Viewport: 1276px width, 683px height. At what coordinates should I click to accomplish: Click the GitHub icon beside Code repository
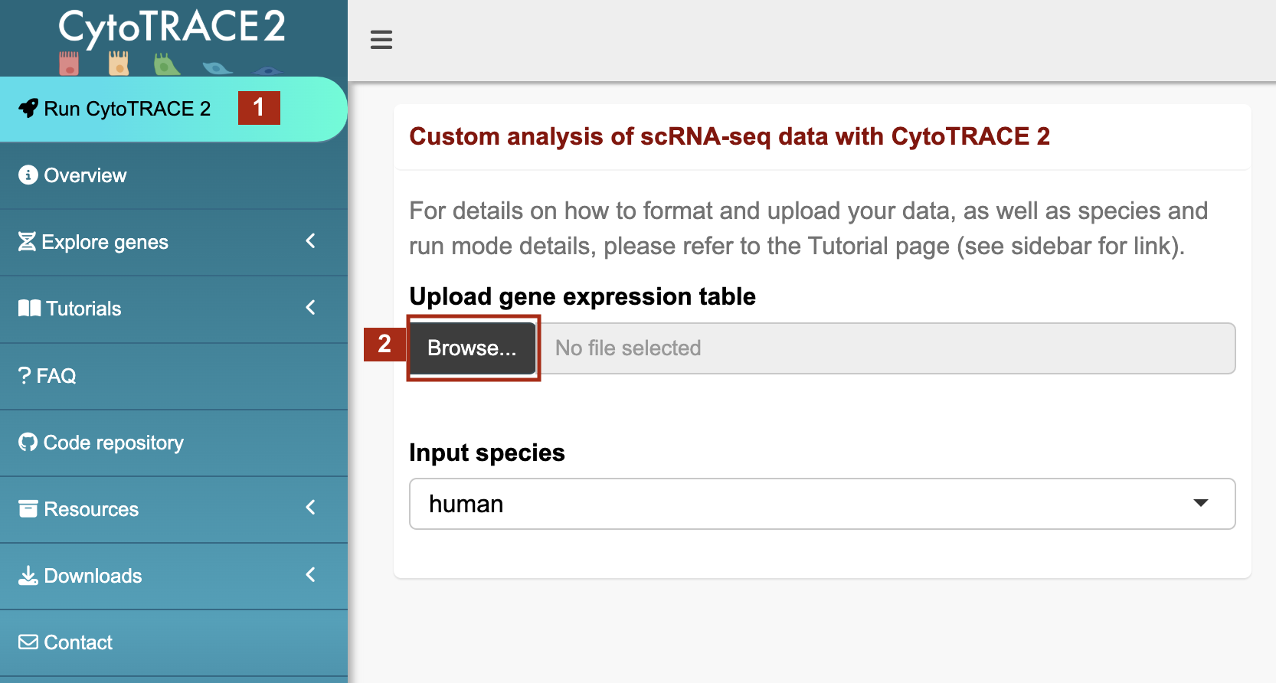pyautogui.click(x=28, y=443)
